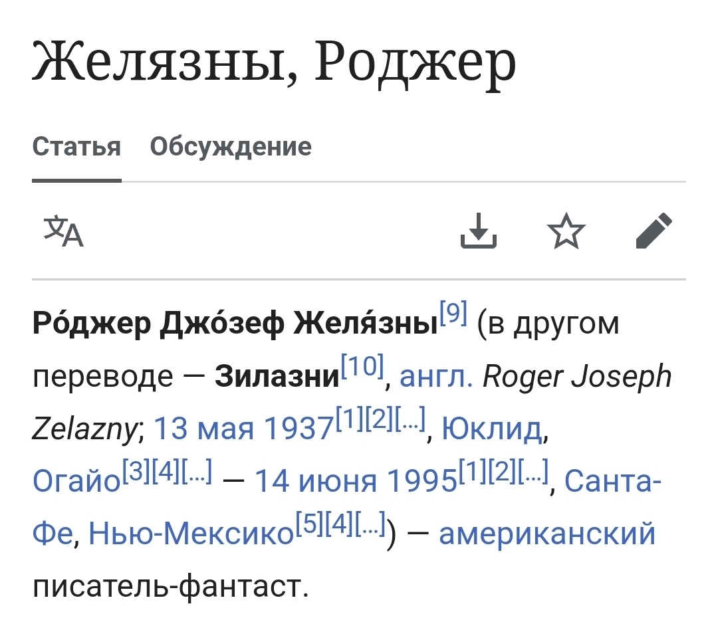Open the Огайо state link
The height and width of the screenshot is (622, 718).
76,482
